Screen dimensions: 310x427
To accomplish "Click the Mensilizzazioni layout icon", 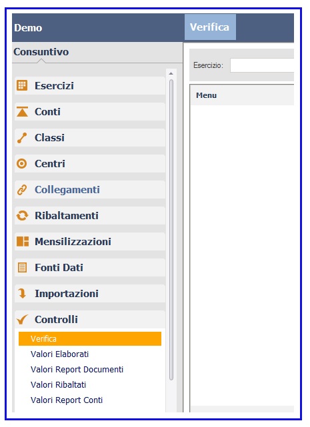I will (23, 242).
